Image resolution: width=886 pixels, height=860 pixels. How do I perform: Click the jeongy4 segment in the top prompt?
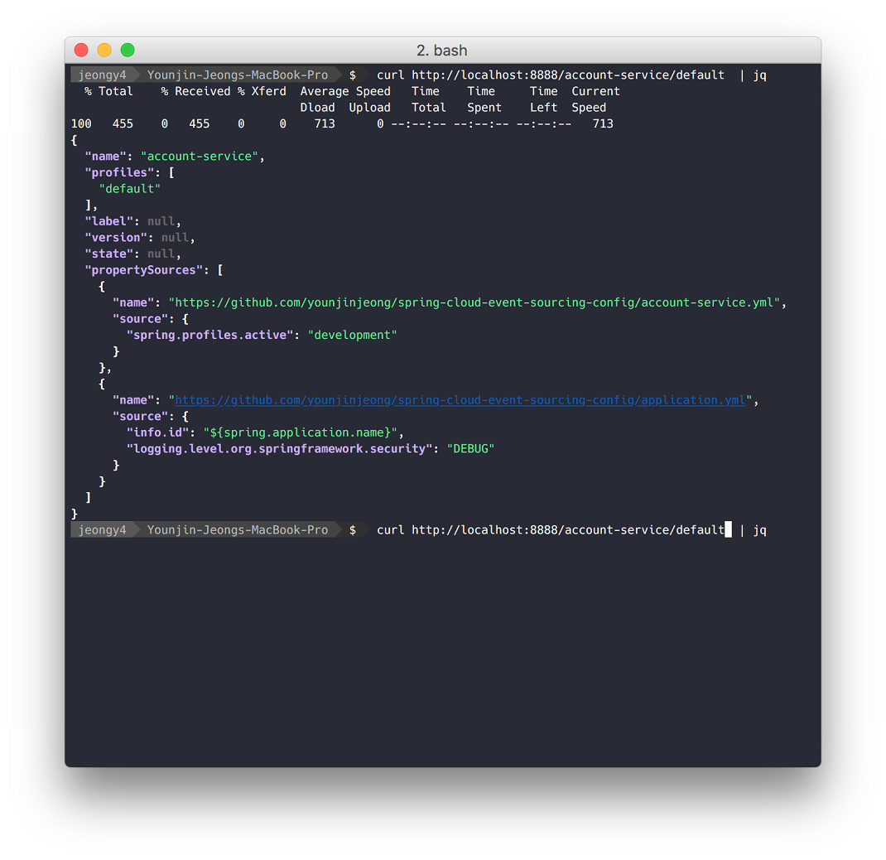[x=102, y=75]
